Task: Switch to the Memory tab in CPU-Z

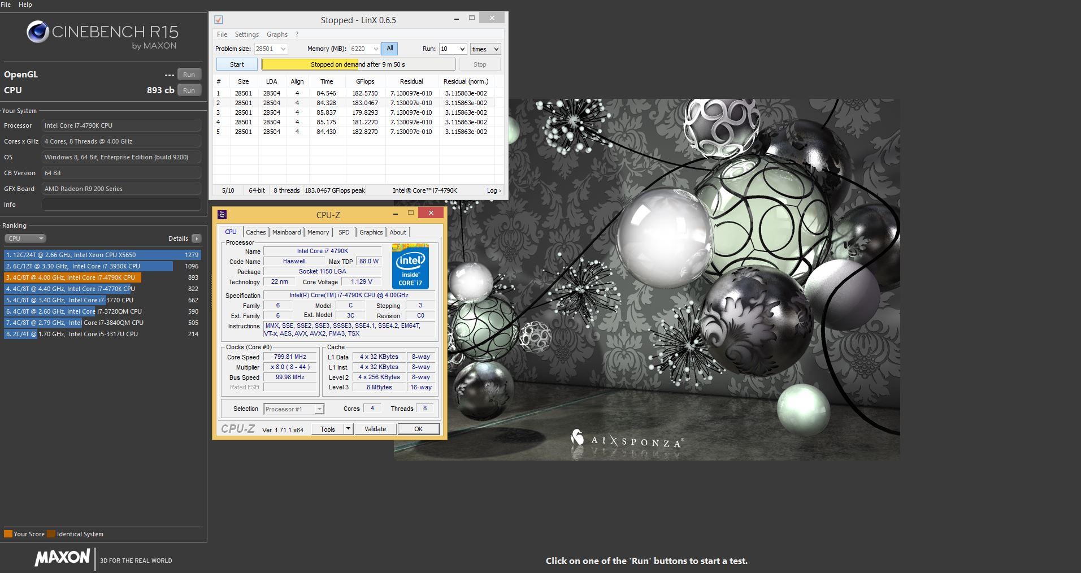Action: pyautogui.click(x=318, y=232)
